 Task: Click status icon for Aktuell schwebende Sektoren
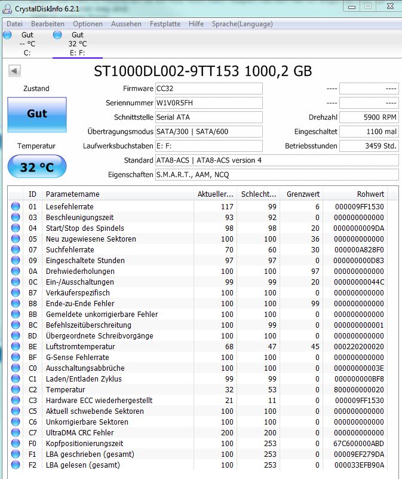pyautogui.click(x=16, y=411)
